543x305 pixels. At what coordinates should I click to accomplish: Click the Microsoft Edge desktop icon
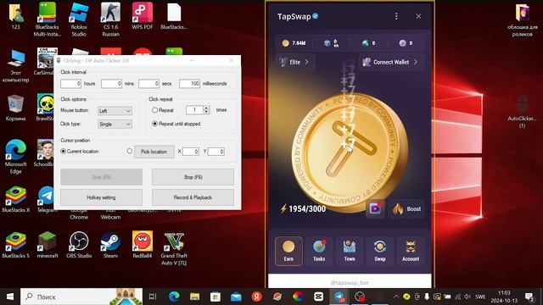[15, 157]
